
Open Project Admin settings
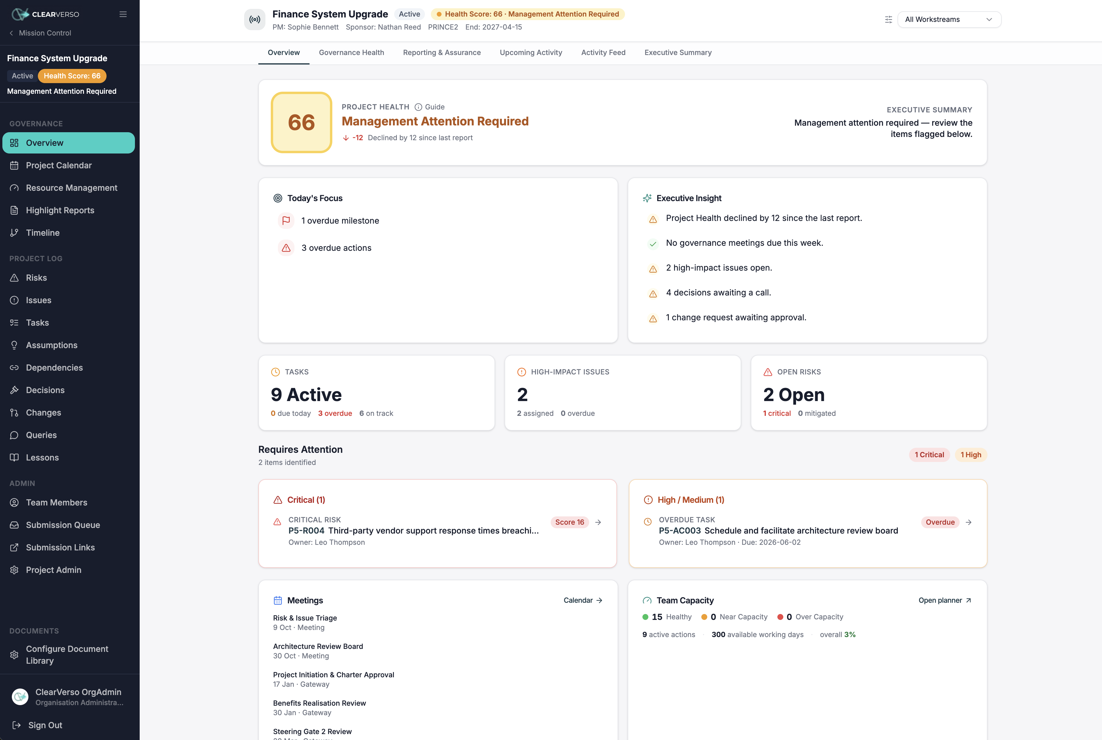(68, 570)
